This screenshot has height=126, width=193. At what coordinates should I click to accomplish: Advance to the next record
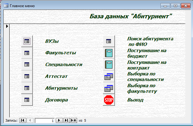pyautogui.click(x=59, y=120)
